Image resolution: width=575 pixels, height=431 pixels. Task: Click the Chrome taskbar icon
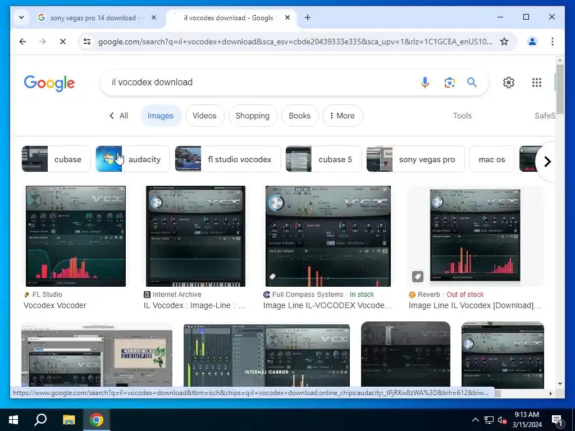click(97, 420)
